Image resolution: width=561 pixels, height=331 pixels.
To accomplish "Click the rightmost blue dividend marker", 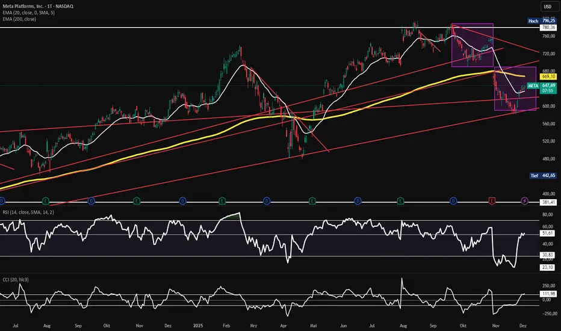I will [453, 201].
